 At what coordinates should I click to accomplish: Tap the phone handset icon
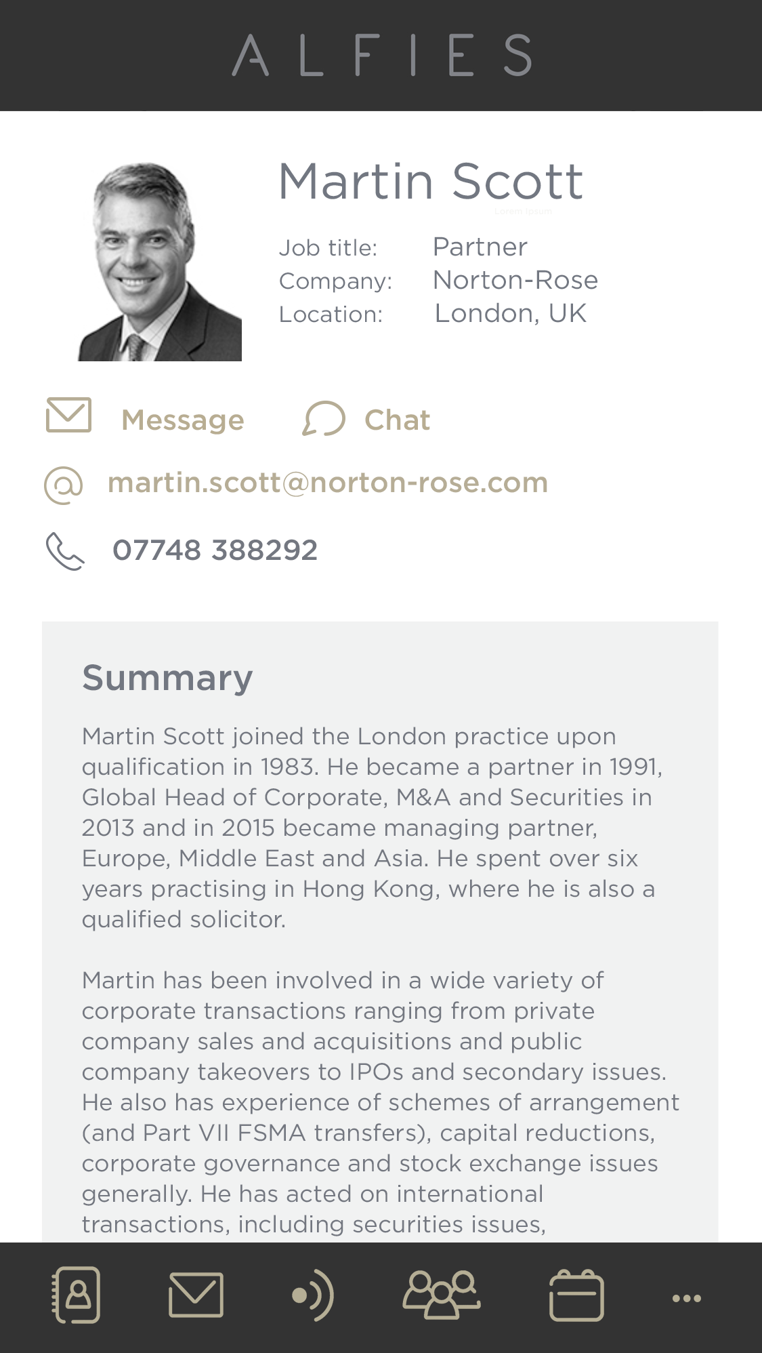pos(65,551)
